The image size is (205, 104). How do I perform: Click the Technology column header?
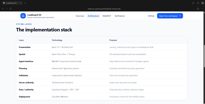tap(57, 40)
